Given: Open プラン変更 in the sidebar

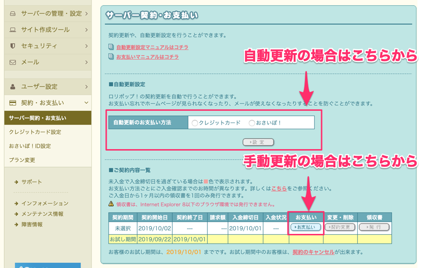Looking at the screenshot, I should pos(22,160).
